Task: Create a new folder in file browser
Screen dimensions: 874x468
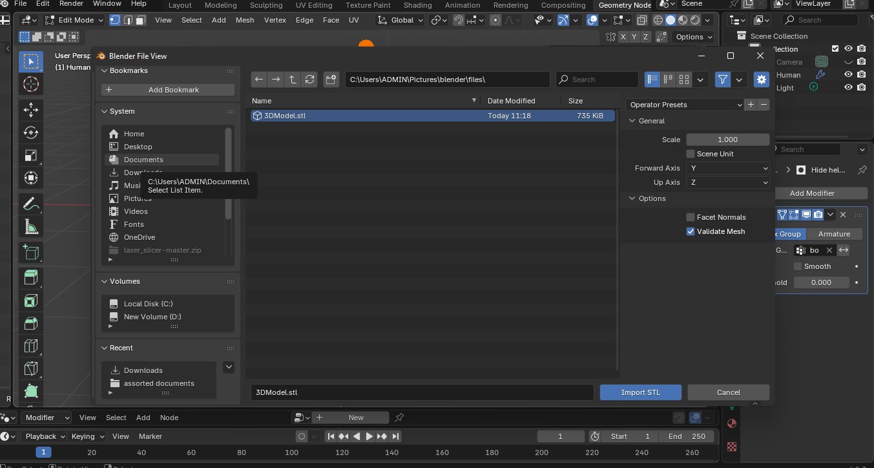Action: 331,80
